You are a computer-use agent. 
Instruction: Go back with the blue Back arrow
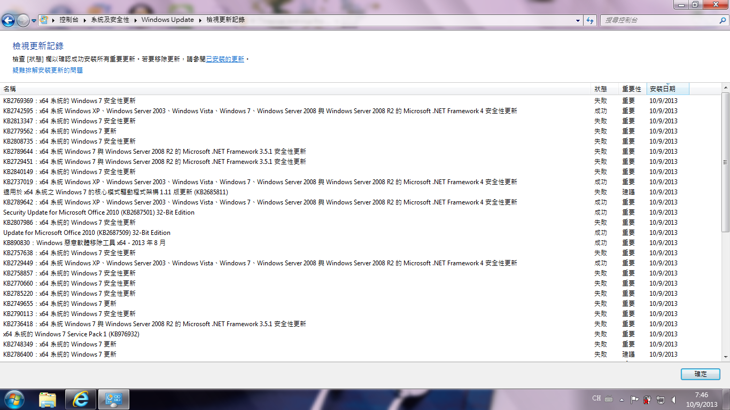pyautogui.click(x=8, y=20)
